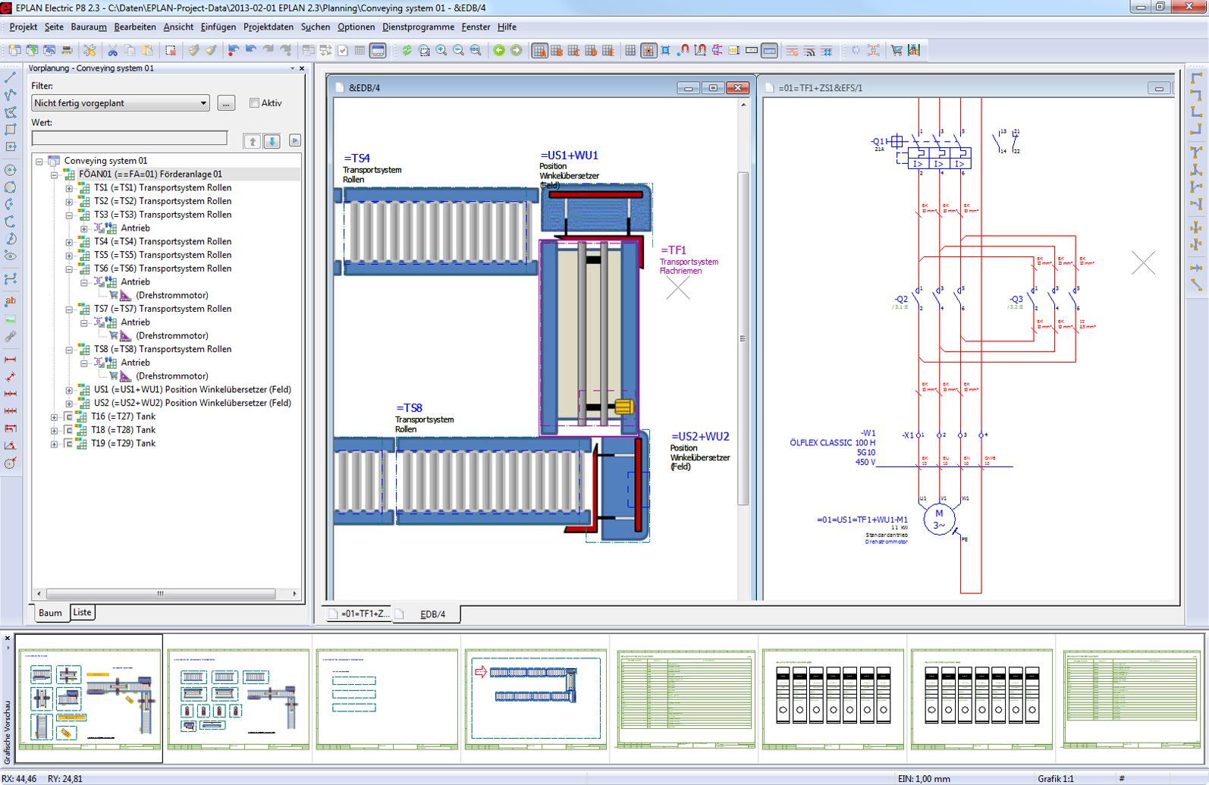Enable the Aktiv filter checkbox
The width and height of the screenshot is (1209, 785).
pyautogui.click(x=255, y=103)
